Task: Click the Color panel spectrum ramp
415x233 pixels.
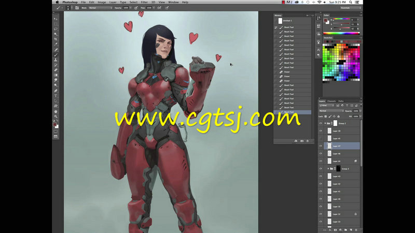Action: [341, 33]
